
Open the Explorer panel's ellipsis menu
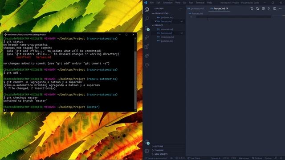(181, 8)
